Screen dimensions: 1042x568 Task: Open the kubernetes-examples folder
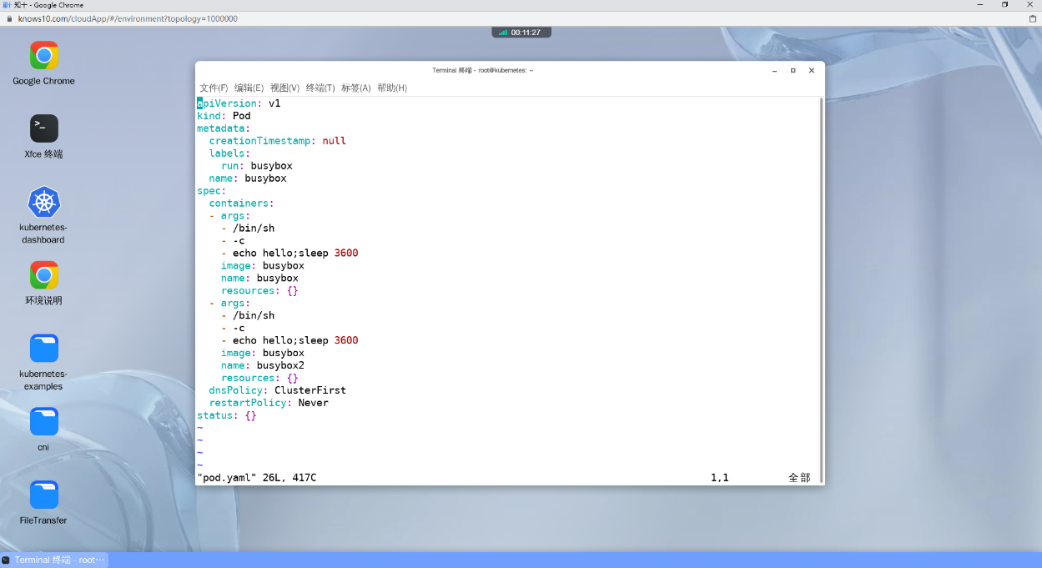click(x=43, y=362)
